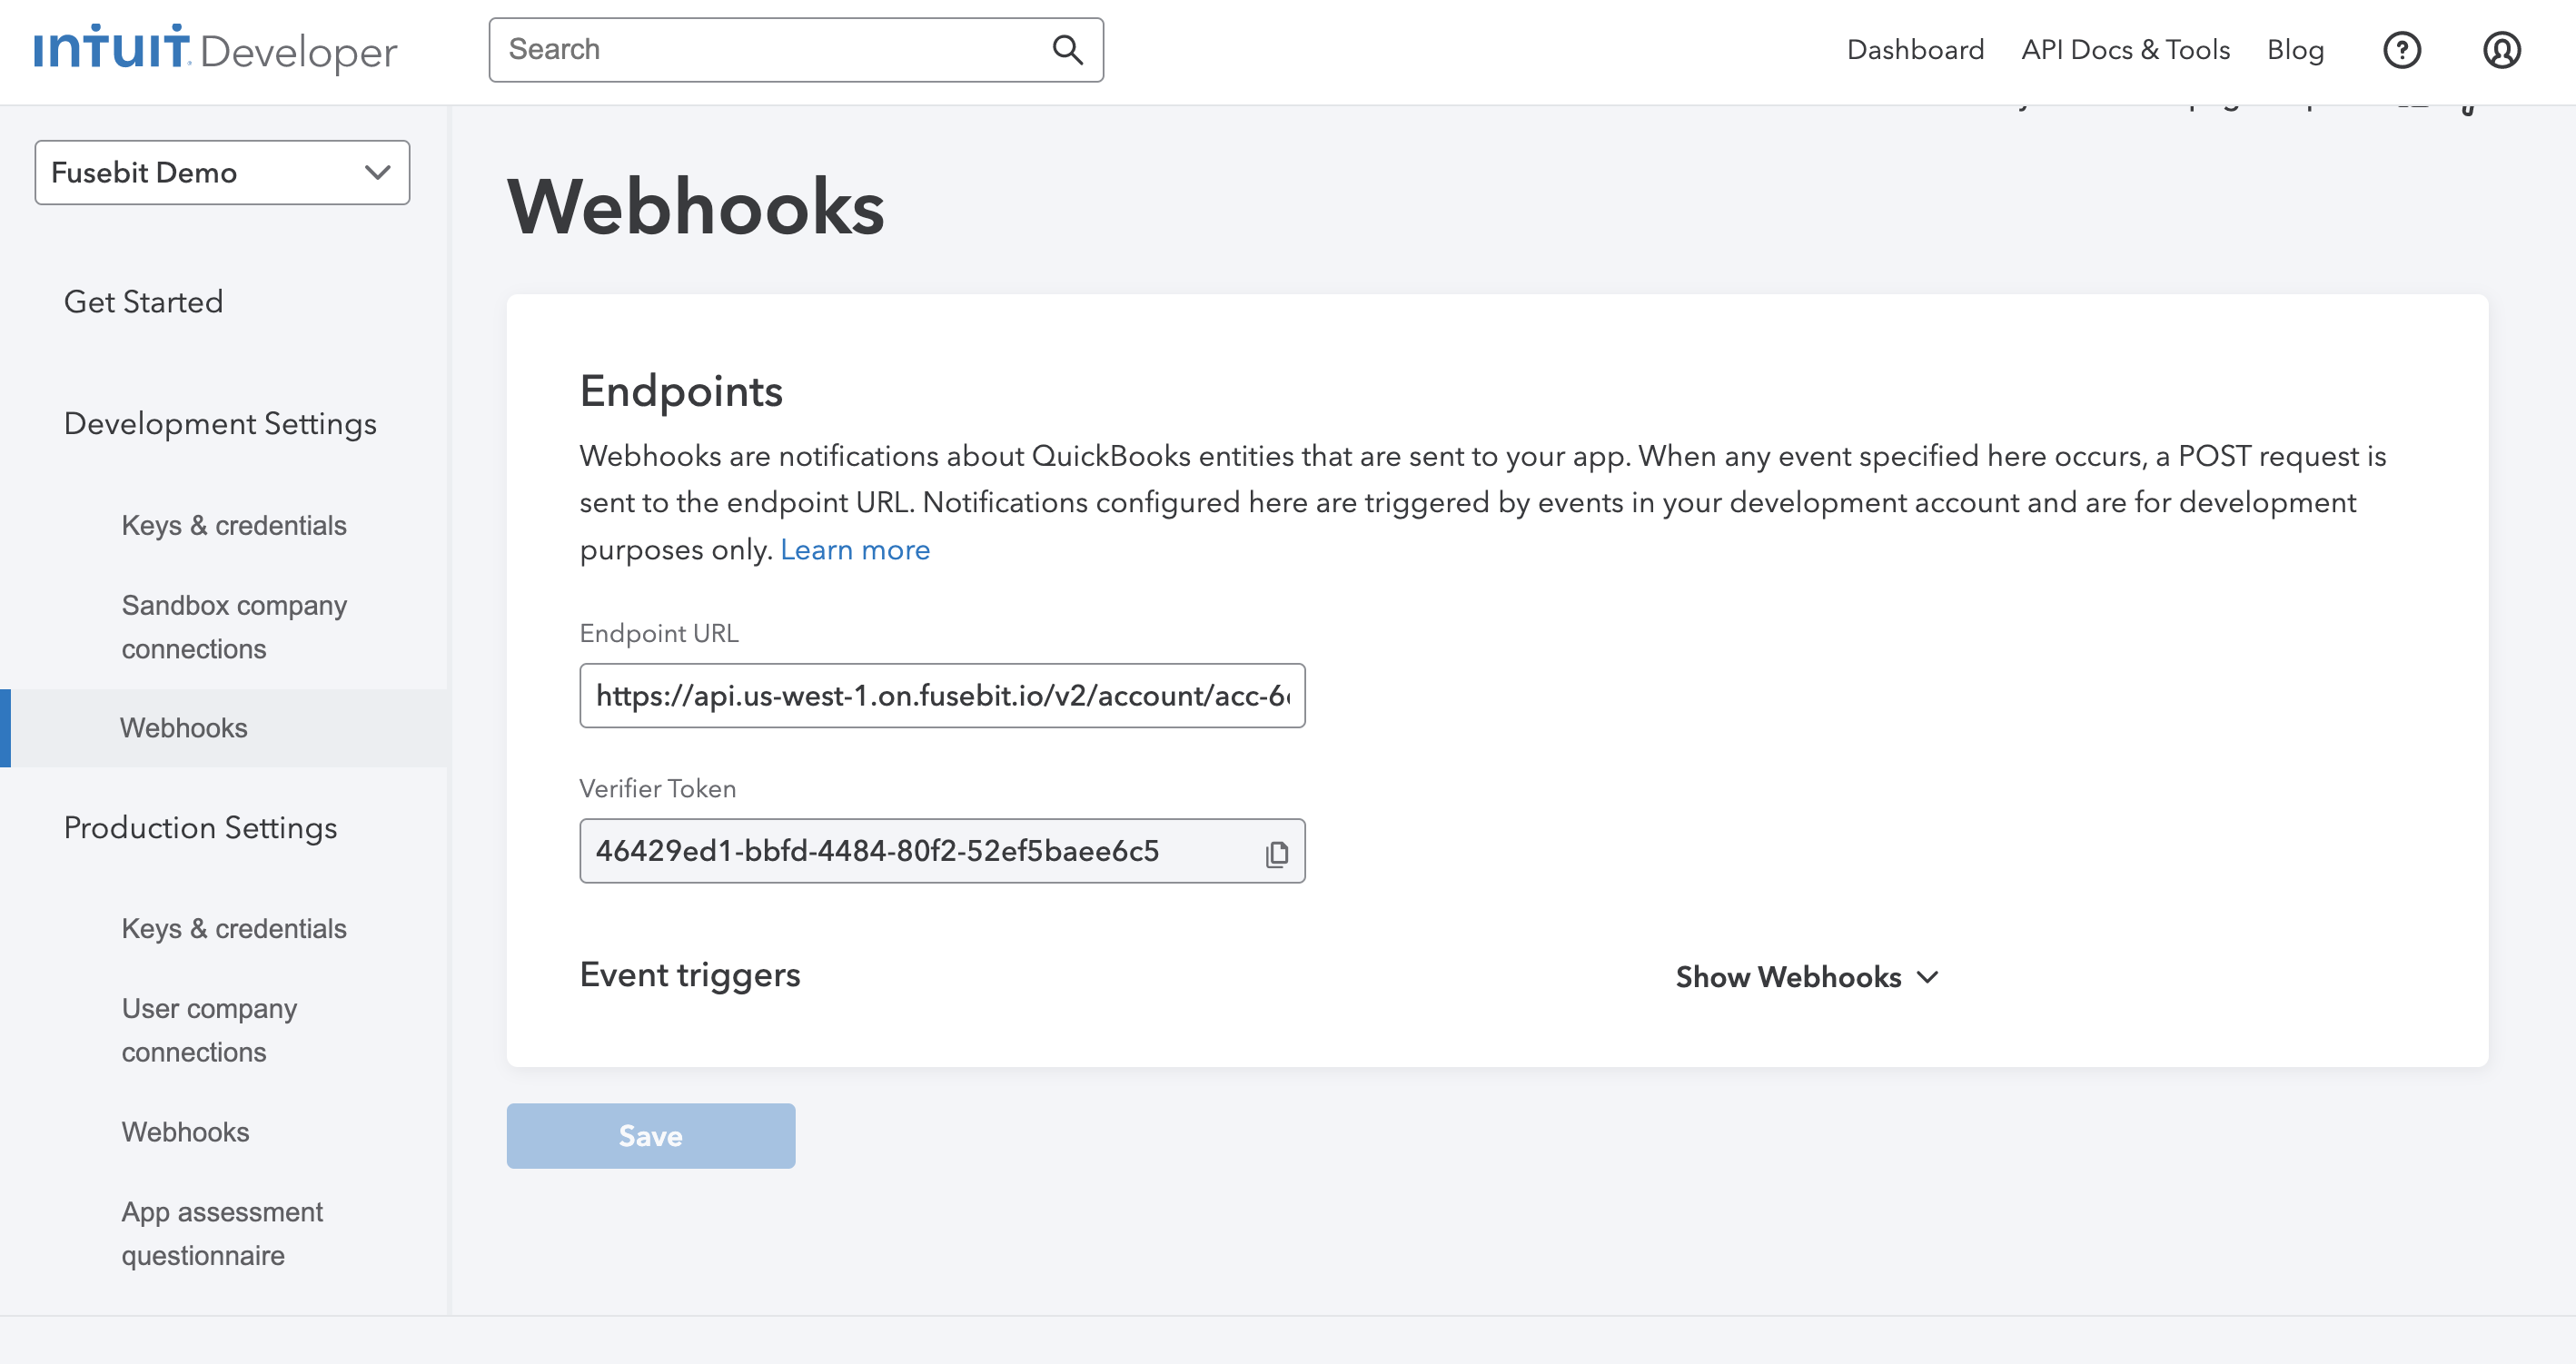
Task: Click the Verifier Token label
Action: pyautogui.click(x=658, y=789)
